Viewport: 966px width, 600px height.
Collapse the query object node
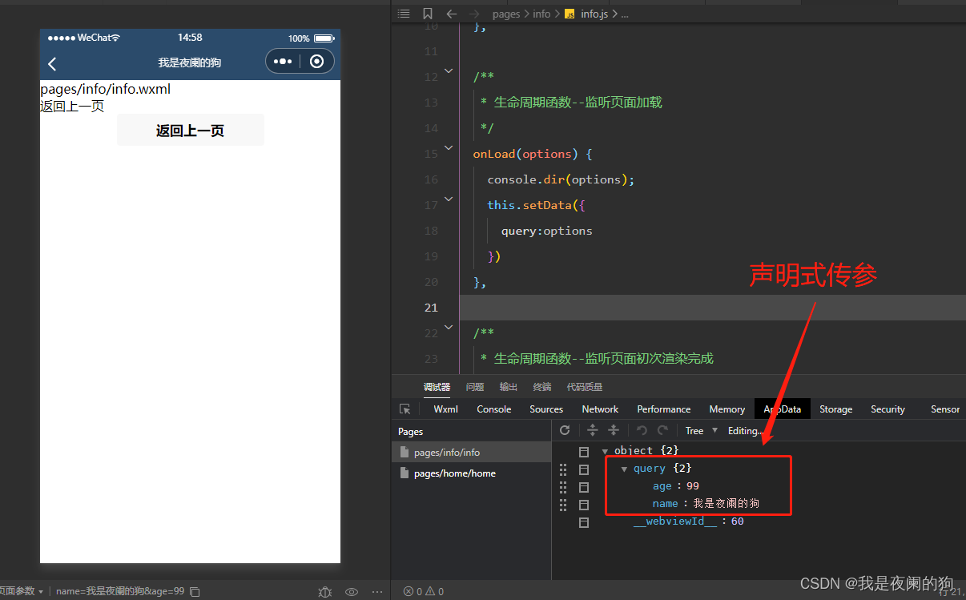(x=625, y=469)
